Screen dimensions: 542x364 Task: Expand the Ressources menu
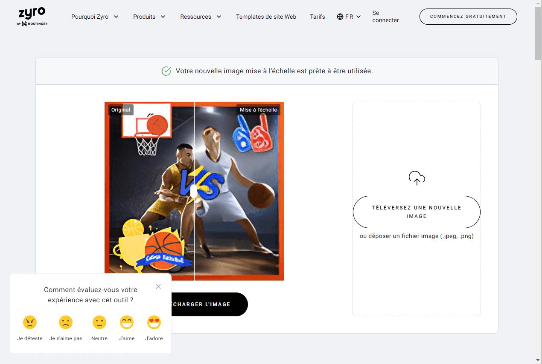point(201,17)
